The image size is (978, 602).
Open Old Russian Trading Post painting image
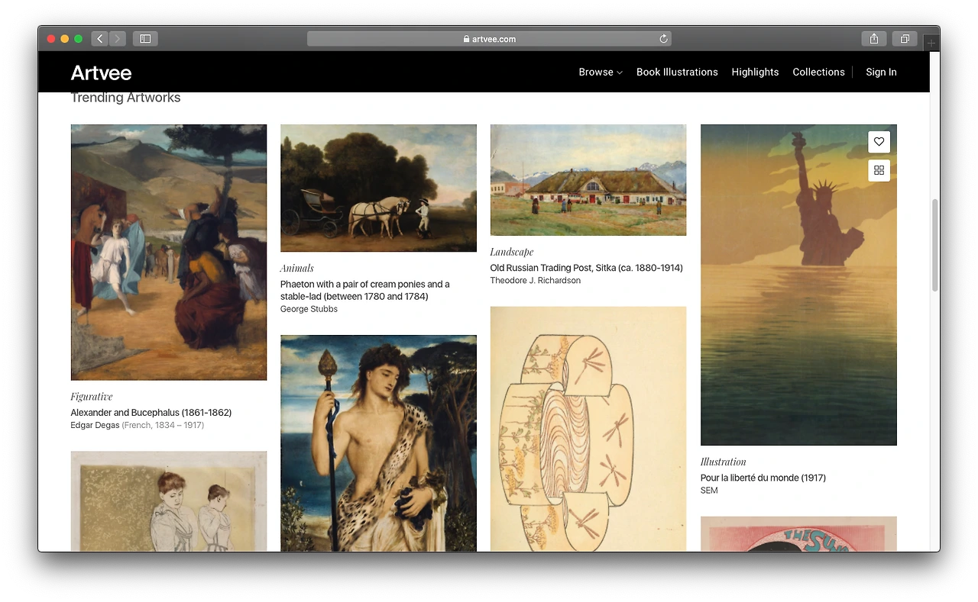[x=588, y=180]
